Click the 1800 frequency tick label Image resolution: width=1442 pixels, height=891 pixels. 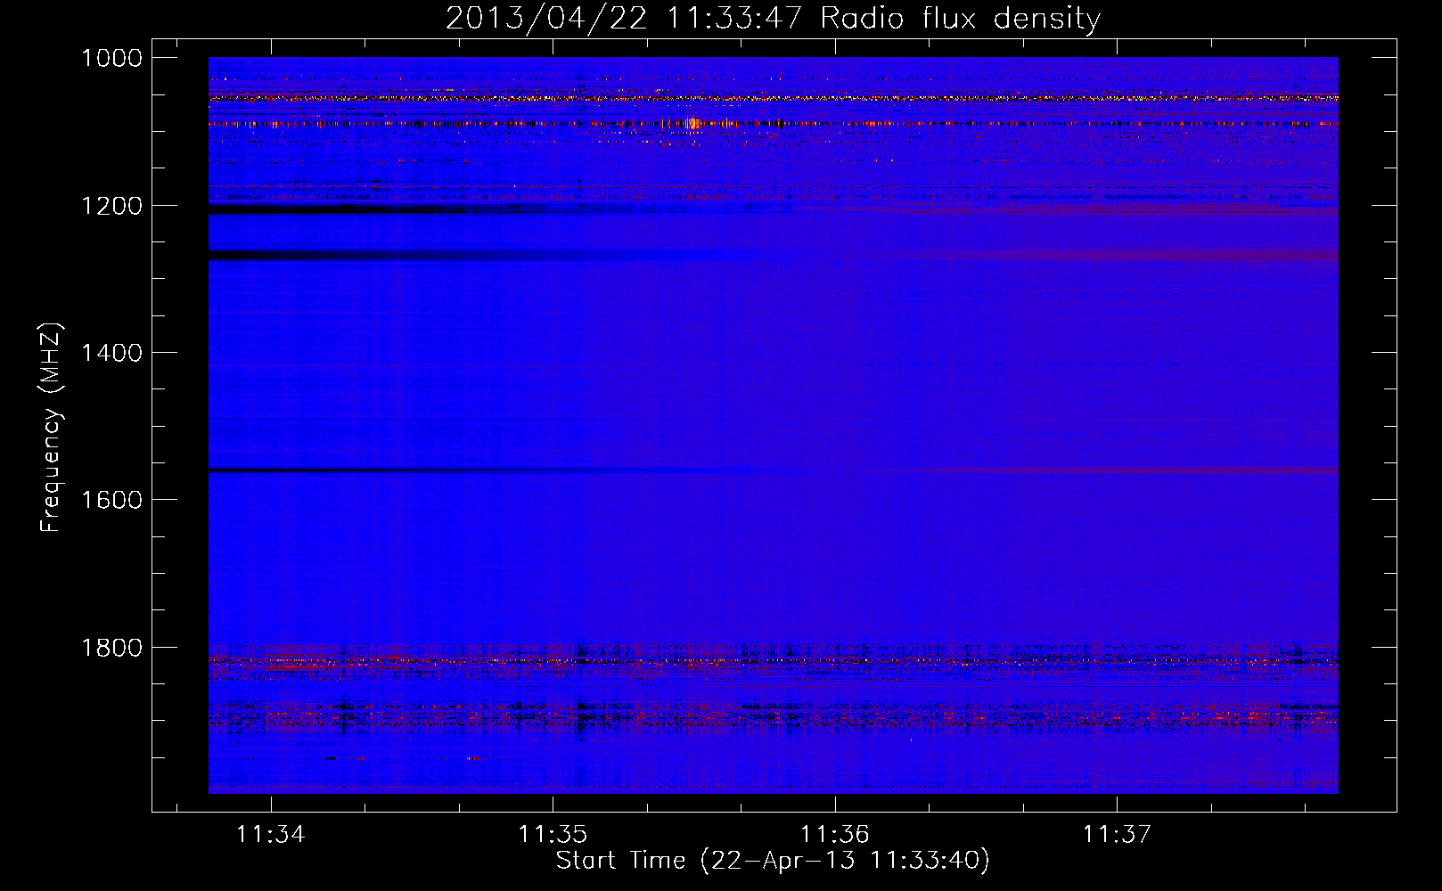click(x=112, y=647)
